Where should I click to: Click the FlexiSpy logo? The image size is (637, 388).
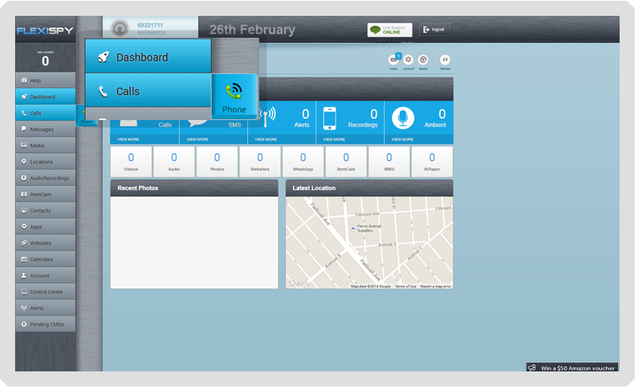45,30
